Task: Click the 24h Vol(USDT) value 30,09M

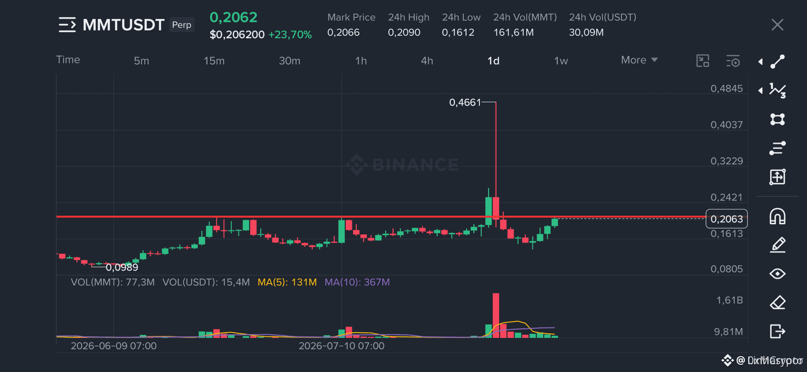Action: click(586, 32)
